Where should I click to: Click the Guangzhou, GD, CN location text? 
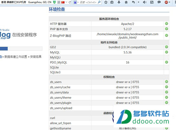(40, 2)
